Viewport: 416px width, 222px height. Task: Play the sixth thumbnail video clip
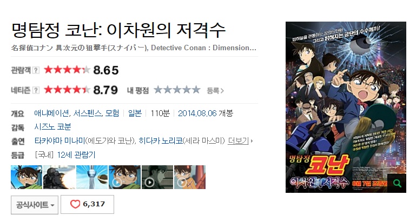(x=190, y=177)
